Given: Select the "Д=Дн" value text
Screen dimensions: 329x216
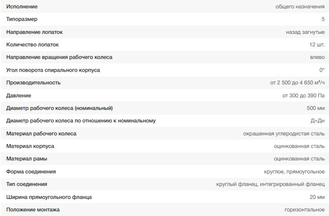Looking at the screenshot, I should pyautogui.click(x=316, y=121).
